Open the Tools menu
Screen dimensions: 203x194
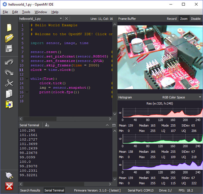click(x=26, y=12)
